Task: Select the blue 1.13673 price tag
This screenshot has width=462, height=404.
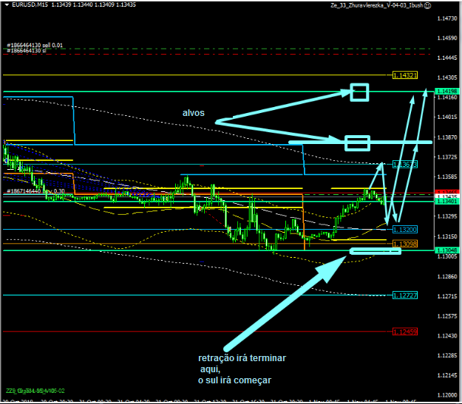Action: [x=405, y=164]
